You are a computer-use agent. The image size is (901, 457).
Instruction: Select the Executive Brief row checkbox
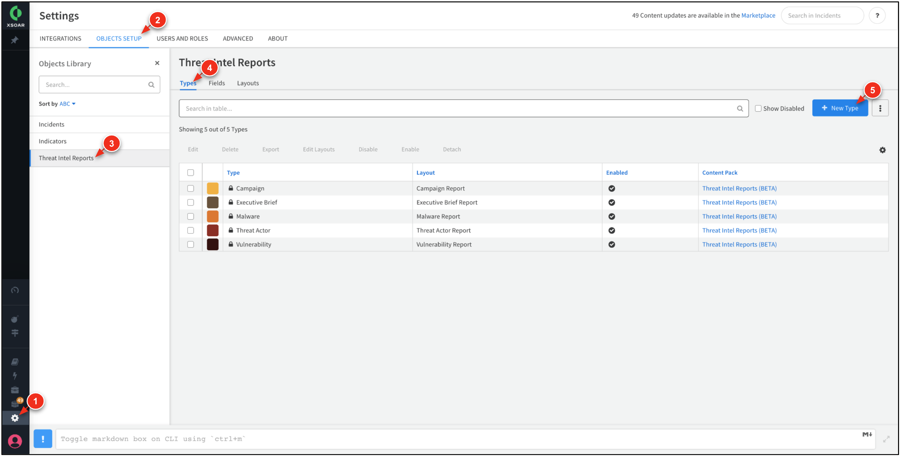(191, 202)
